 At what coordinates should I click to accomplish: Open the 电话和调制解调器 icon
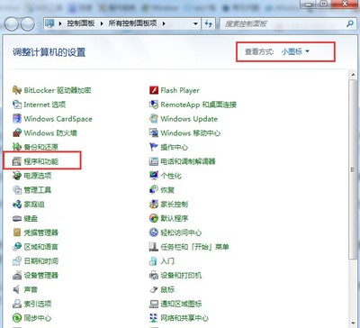point(154,161)
